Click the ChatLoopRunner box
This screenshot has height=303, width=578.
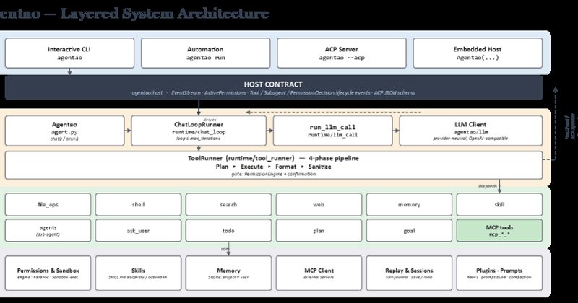coord(199,131)
